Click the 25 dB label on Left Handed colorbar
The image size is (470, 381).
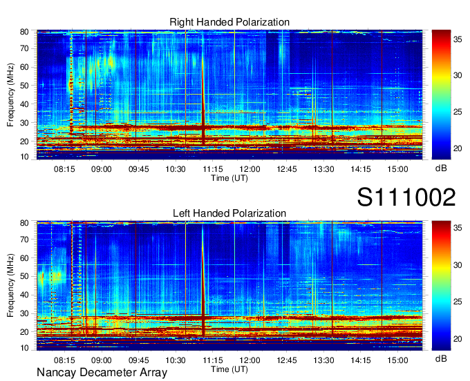458,302
